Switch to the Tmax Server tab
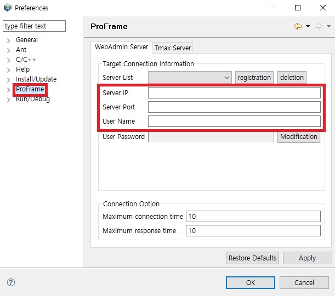The width and height of the screenshot is (335, 296). click(x=173, y=48)
